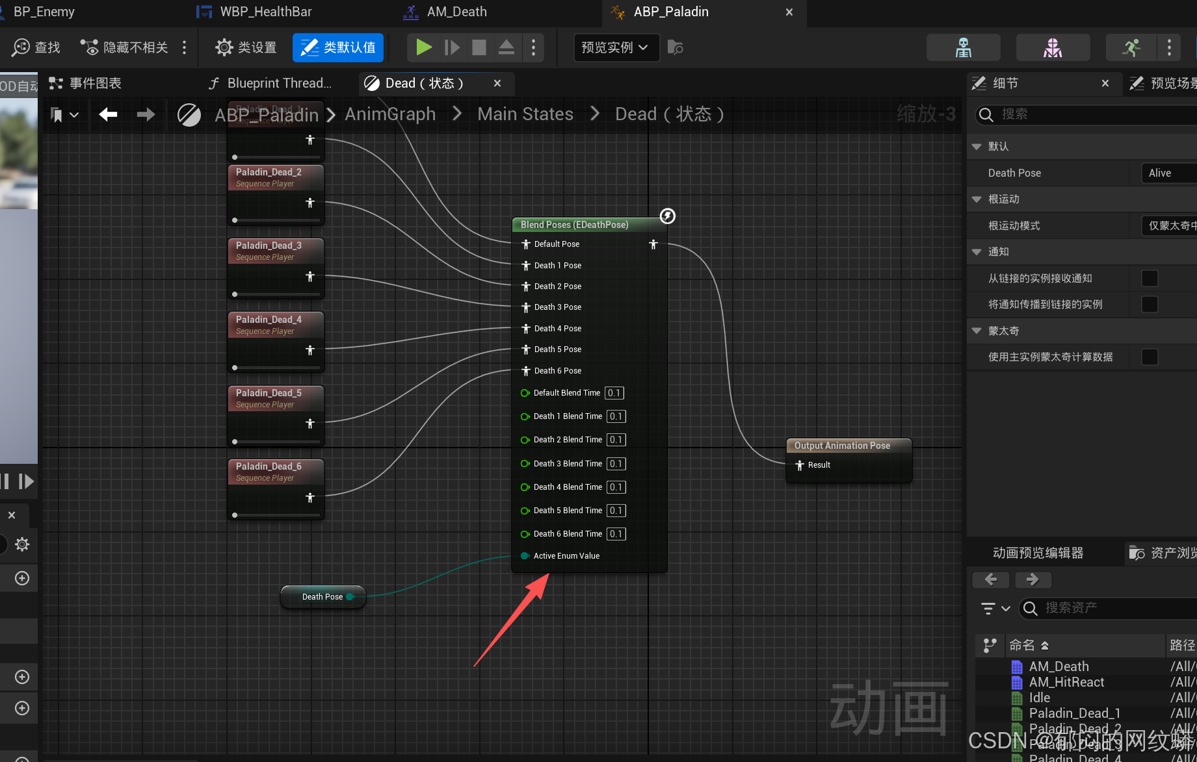Click the Result pose pin
Image resolution: width=1197 pixels, height=762 pixels.
pyautogui.click(x=800, y=465)
